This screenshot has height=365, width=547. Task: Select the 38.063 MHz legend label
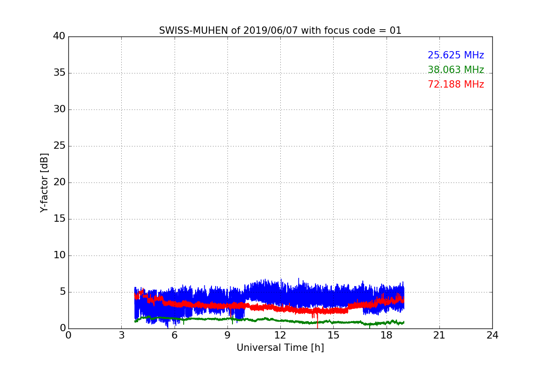tap(456, 70)
